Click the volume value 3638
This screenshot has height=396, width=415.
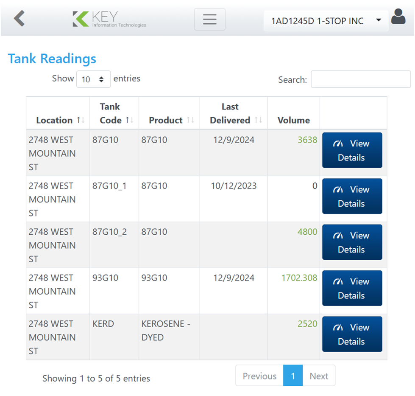pyautogui.click(x=307, y=140)
